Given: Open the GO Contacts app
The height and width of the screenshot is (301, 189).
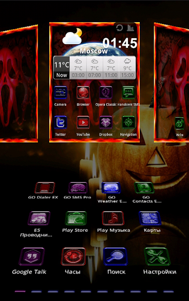Looking at the screenshot, I should pyautogui.click(x=144, y=188).
